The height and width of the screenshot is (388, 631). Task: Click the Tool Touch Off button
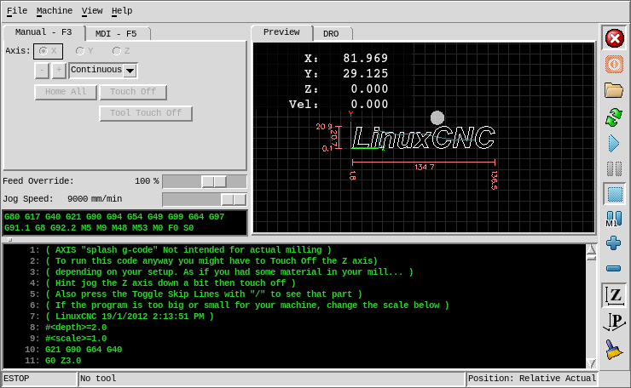(146, 113)
